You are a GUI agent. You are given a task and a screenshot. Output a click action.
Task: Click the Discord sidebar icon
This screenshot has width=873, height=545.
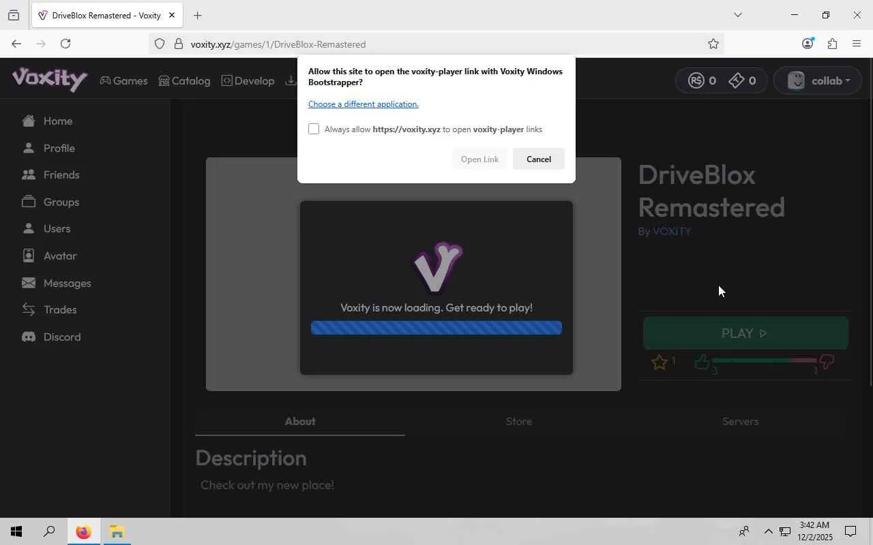pyautogui.click(x=29, y=337)
